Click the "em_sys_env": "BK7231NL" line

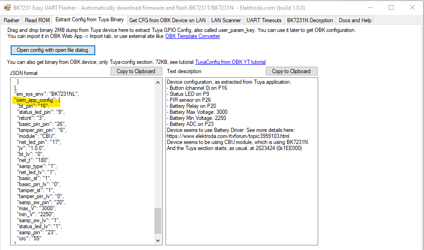click(x=47, y=94)
